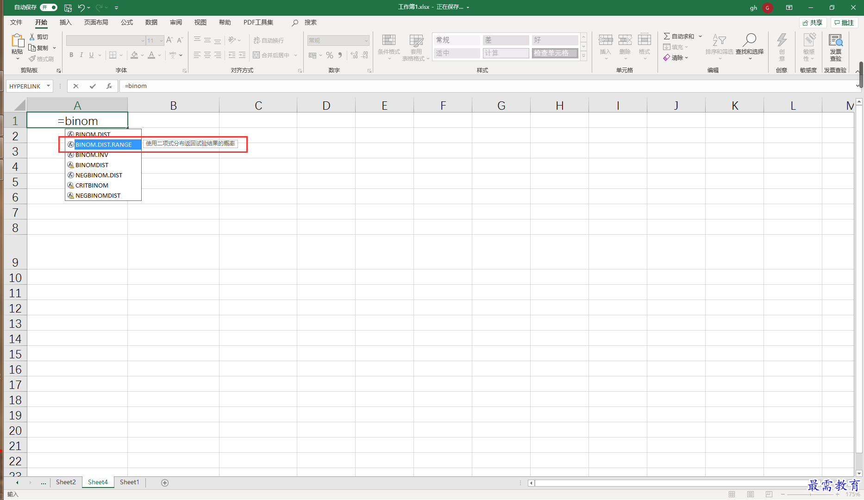Click the 套用表格格式 table format icon
The width and height of the screenshot is (864, 500).
[416, 40]
